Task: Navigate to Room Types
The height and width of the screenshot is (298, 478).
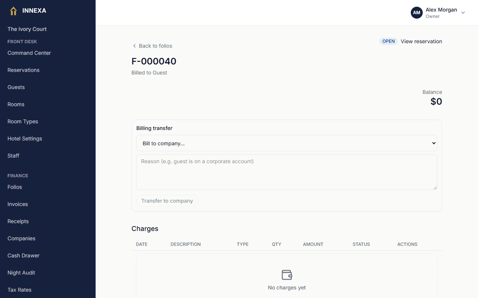Action: [x=23, y=121]
